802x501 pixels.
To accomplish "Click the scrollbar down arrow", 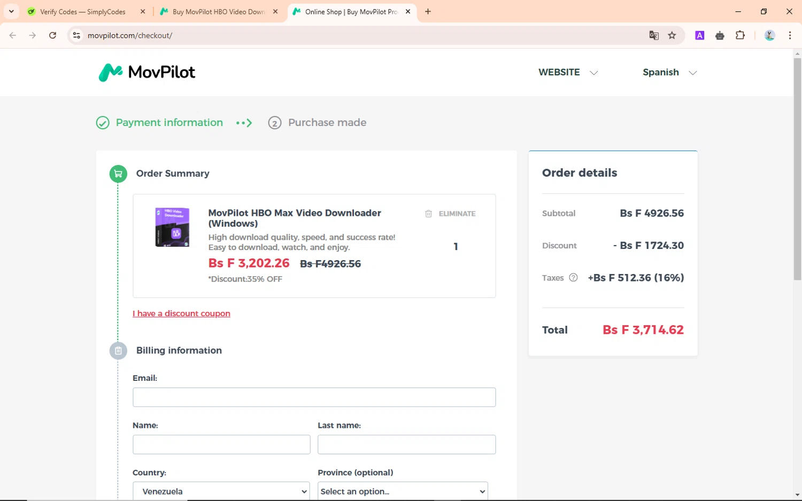I will pyautogui.click(x=797, y=495).
